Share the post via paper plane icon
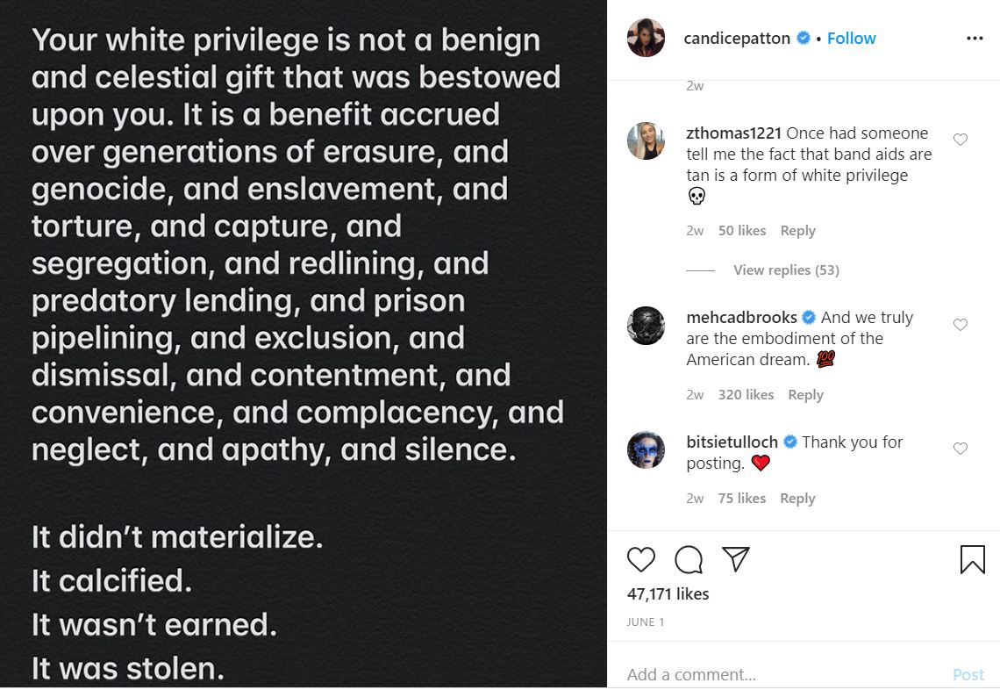This screenshot has width=1000, height=690. [x=736, y=559]
